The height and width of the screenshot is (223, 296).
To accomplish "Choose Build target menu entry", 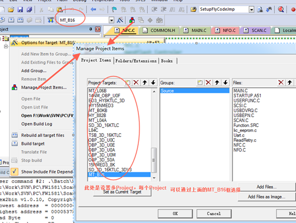I will (33, 144).
